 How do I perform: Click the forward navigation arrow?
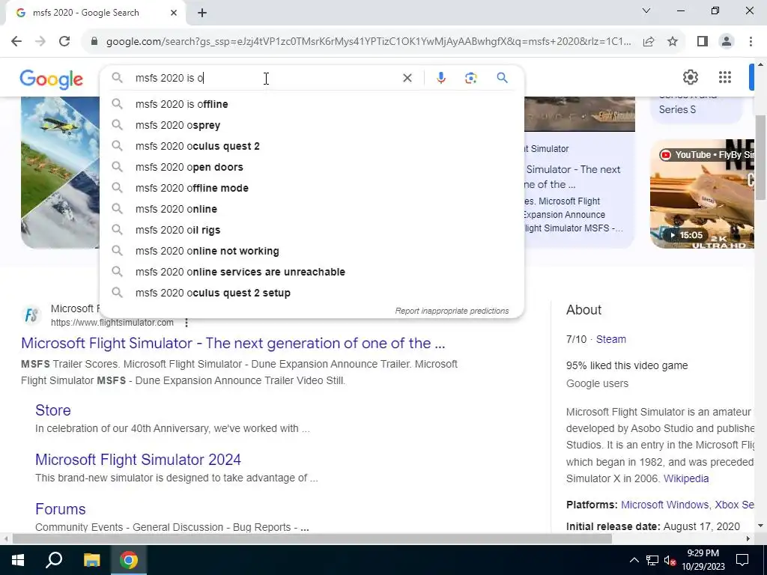(x=40, y=42)
